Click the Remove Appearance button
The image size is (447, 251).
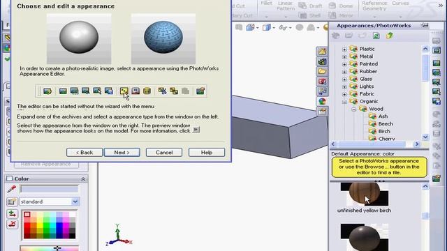(46, 165)
